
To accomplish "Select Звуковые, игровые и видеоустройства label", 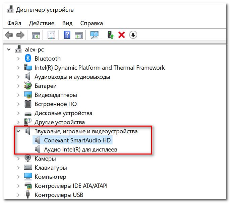I will pos(86,131).
